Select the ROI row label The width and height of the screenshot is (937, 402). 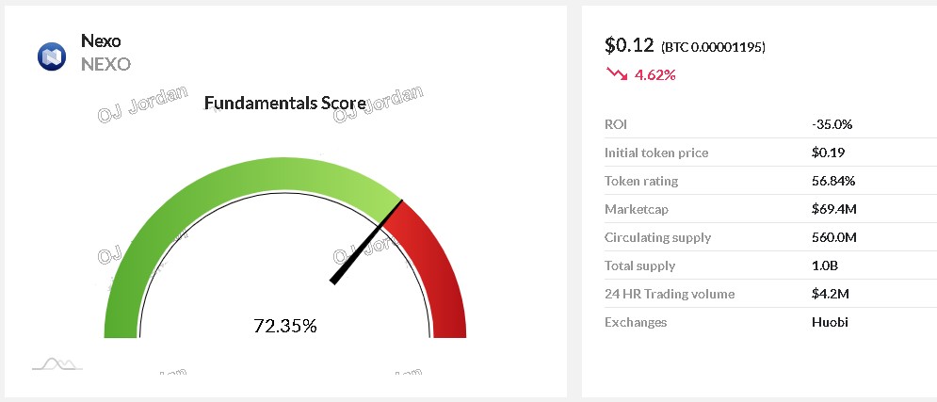(616, 124)
